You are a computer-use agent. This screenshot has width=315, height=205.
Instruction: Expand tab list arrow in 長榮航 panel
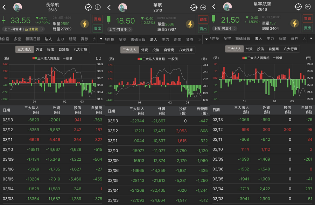[101, 39]
